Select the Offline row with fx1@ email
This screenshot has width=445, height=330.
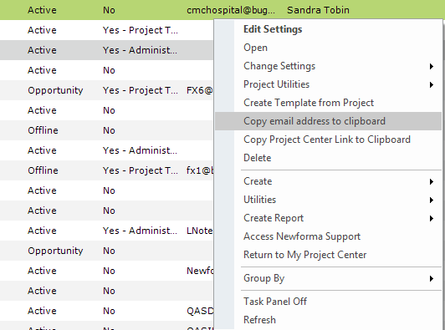[x=107, y=170]
